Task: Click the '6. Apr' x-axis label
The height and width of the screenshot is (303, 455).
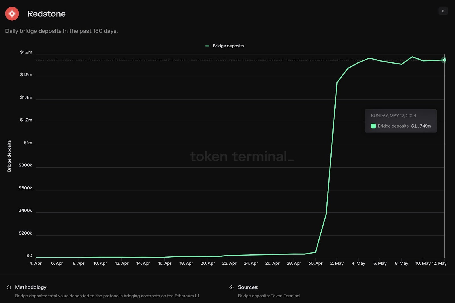Action: click(x=57, y=263)
